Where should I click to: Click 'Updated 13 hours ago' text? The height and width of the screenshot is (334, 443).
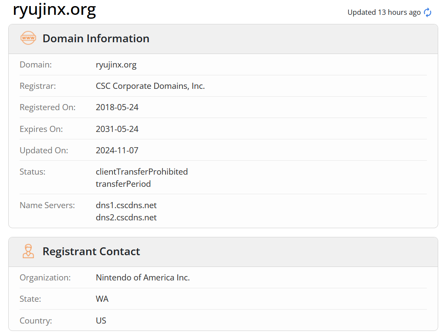tap(384, 13)
